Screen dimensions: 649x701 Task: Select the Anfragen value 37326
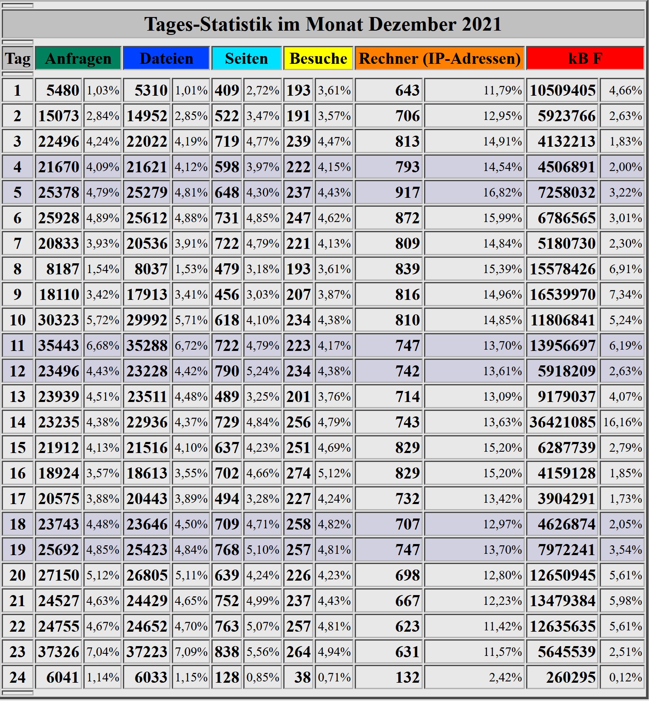pos(59,652)
